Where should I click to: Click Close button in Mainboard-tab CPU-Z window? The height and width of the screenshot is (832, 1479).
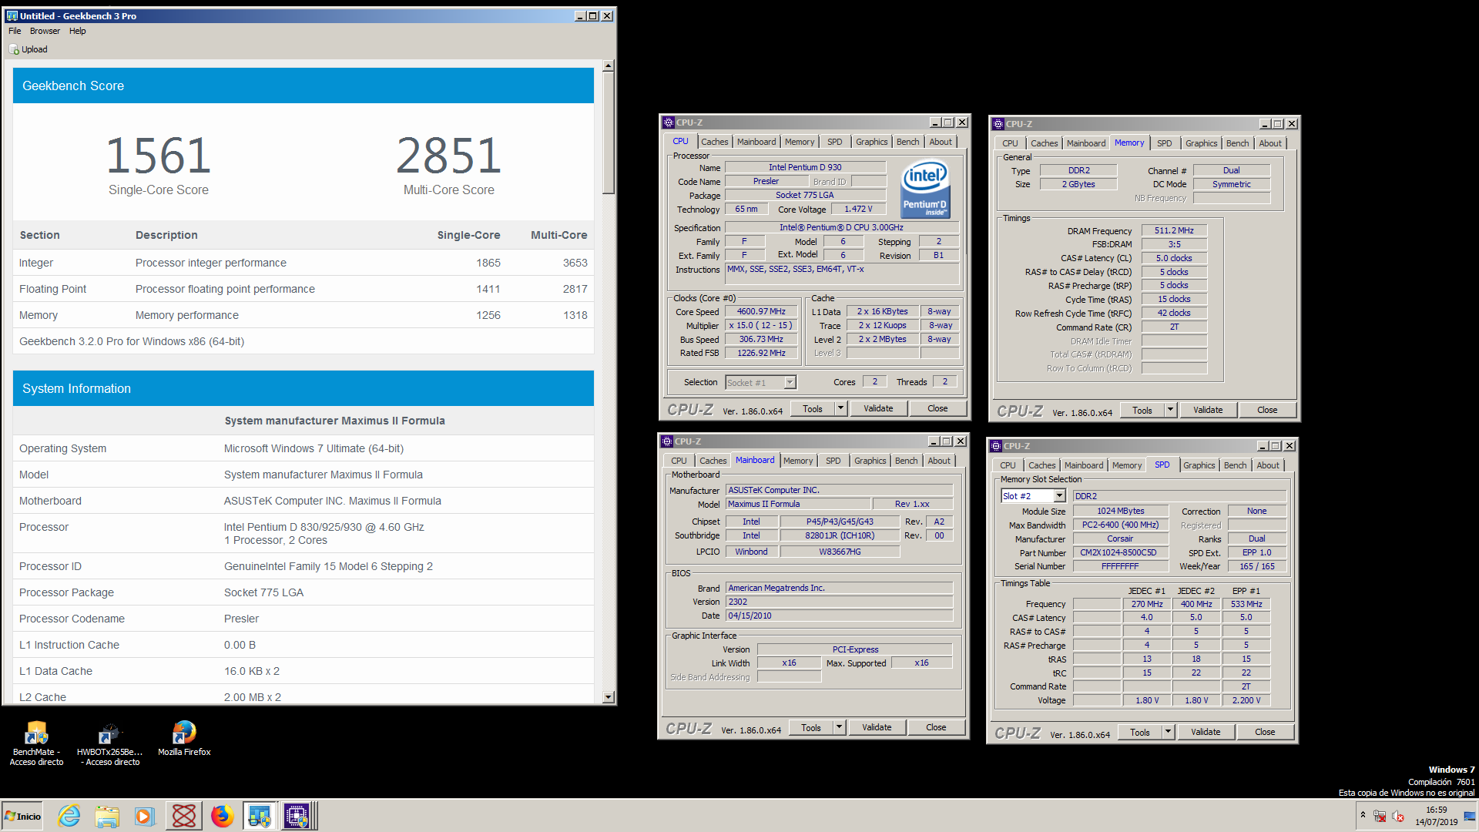936,728
